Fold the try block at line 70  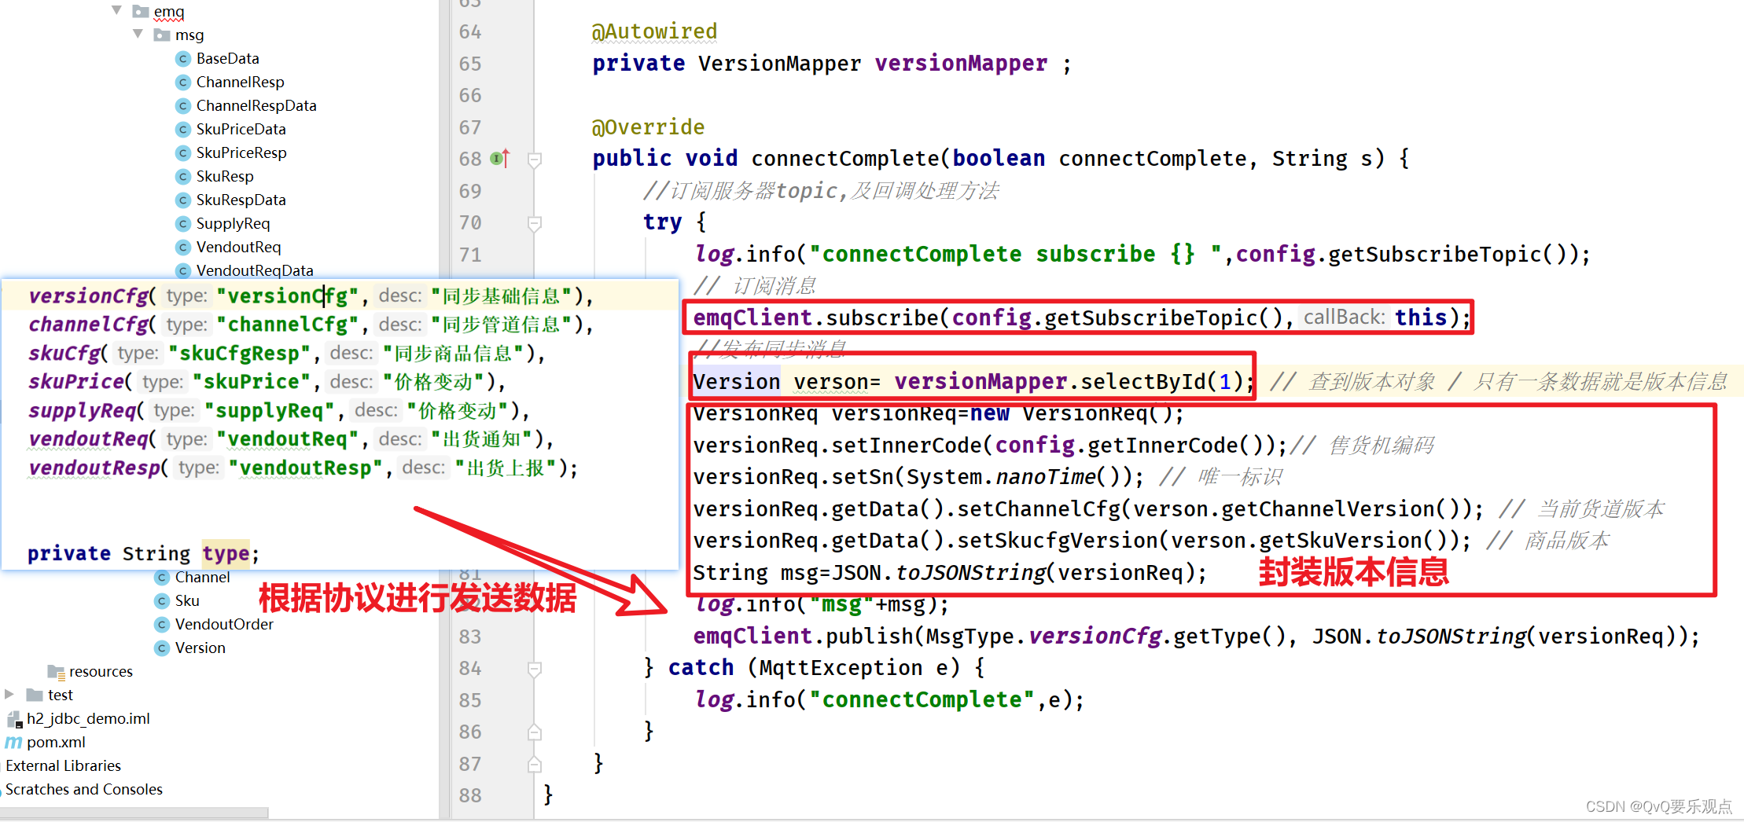[535, 223]
